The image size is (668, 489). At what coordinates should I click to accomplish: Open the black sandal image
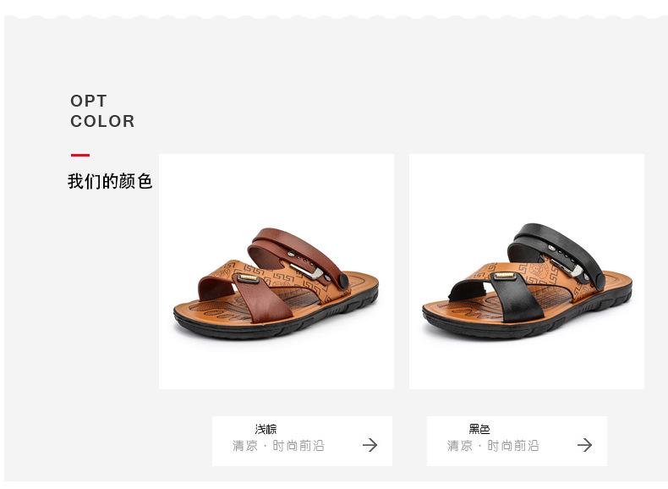point(527,271)
